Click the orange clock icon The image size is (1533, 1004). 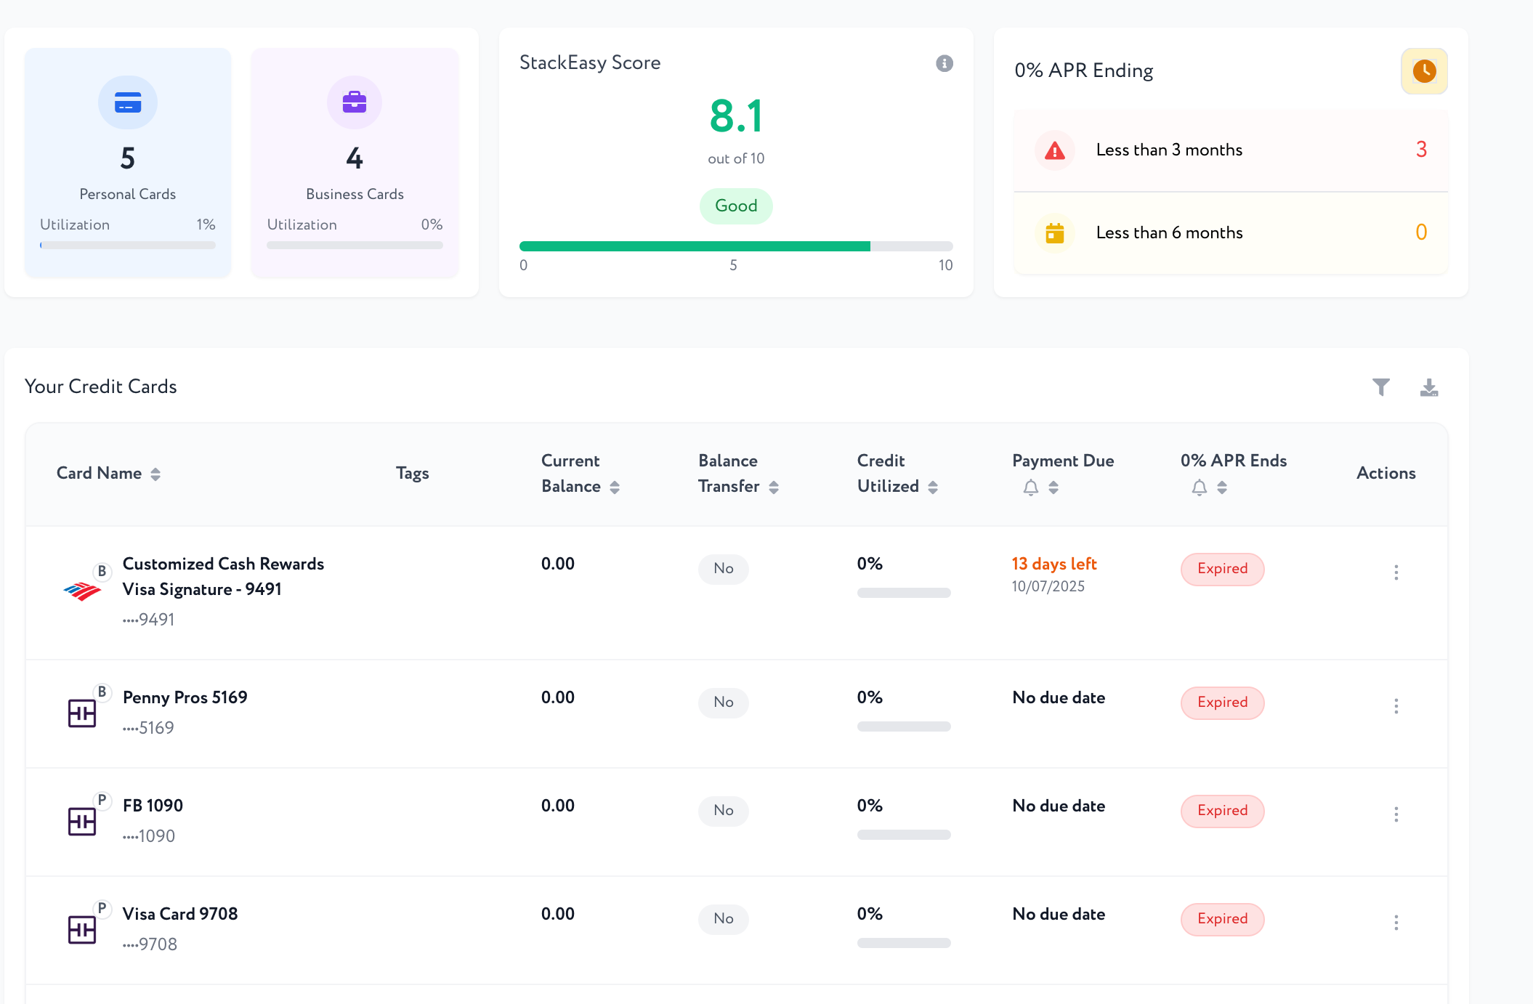pos(1423,71)
